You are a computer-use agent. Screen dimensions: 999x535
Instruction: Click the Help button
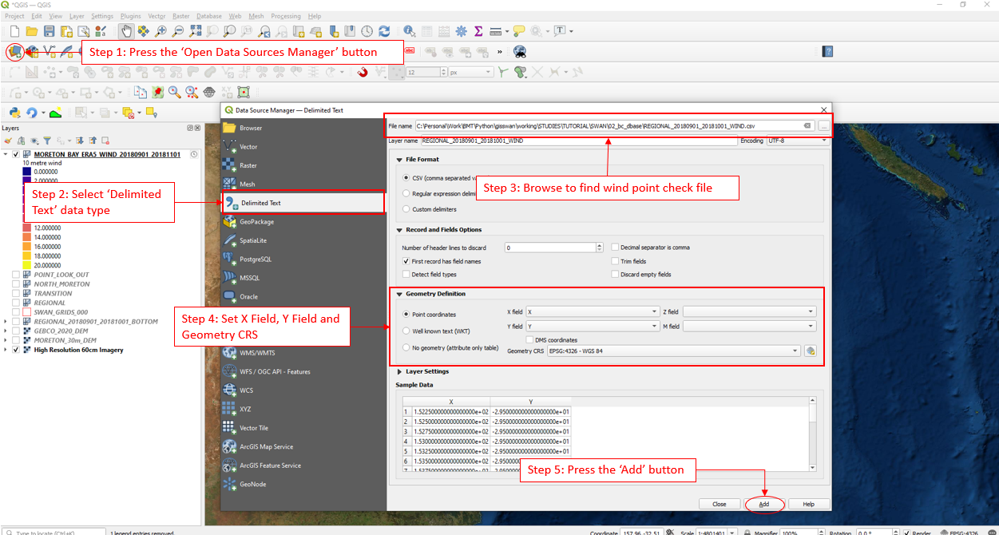click(809, 504)
